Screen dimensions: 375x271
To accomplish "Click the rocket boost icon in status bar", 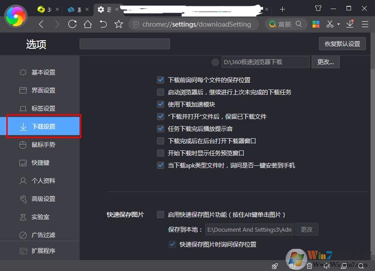I will [275, 266].
